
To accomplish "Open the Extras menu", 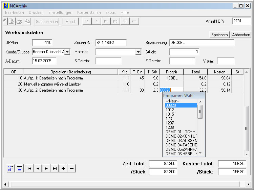I will 111,13.
